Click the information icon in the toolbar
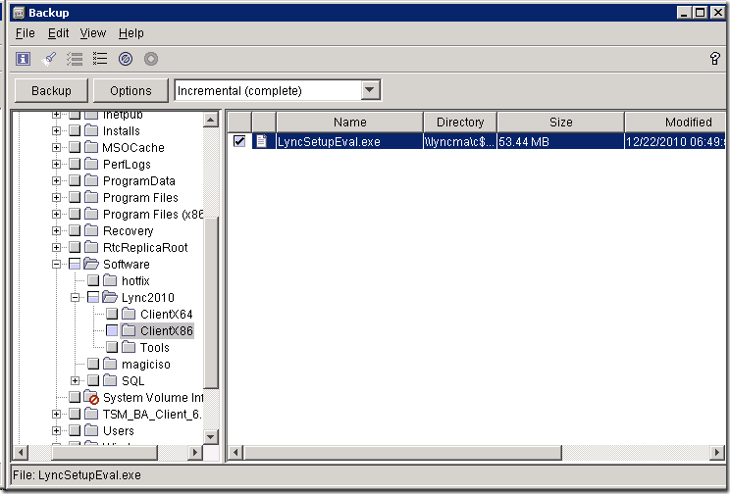Screen dimensions: 730x494 [x=23, y=59]
